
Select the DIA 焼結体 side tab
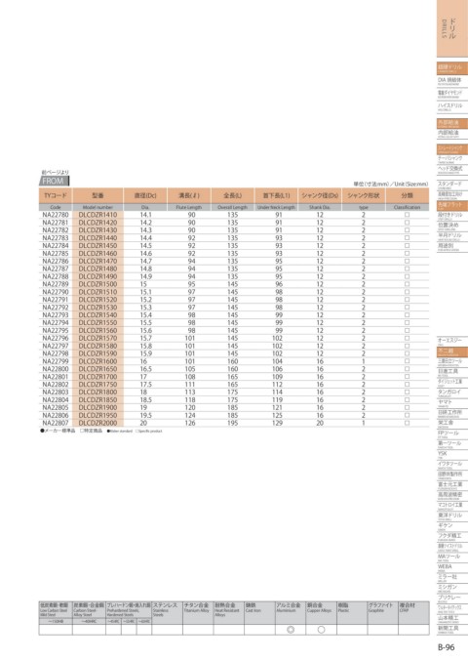pos(452,81)
